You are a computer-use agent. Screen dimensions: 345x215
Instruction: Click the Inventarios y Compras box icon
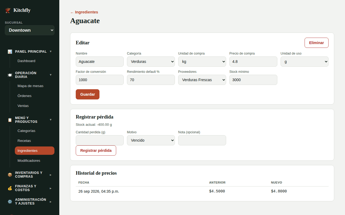(10, 175)
